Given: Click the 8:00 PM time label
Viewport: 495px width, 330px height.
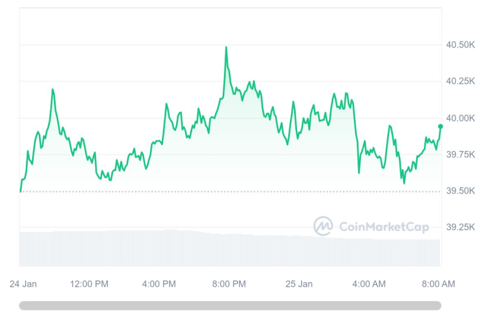Looking at the screenshot, I should pyautogui.click(x=229, y=284).
